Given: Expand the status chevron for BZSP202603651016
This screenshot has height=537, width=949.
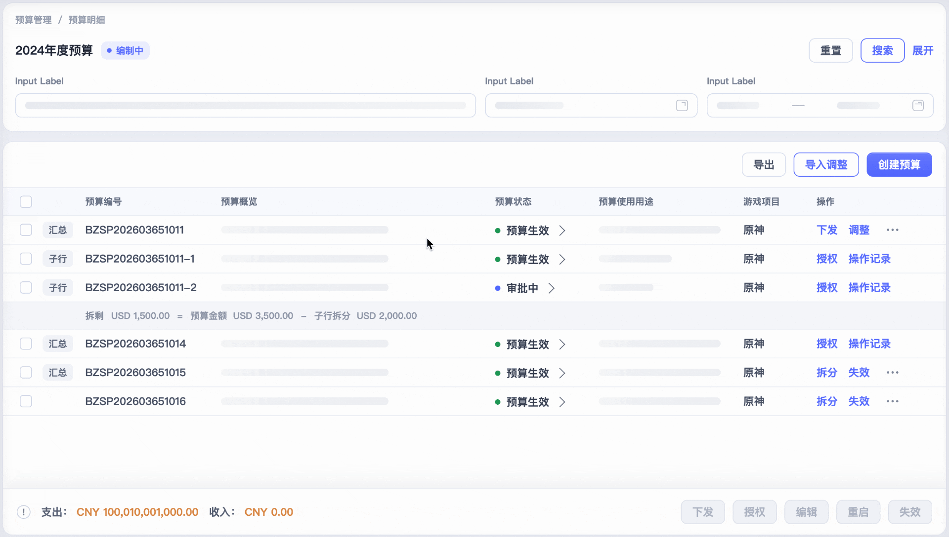Looking at the screenshot, I should tap(562, 402).
